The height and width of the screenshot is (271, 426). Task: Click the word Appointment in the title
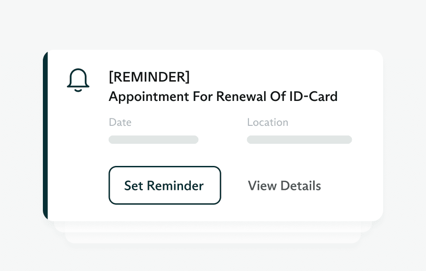tap(149, 97)
